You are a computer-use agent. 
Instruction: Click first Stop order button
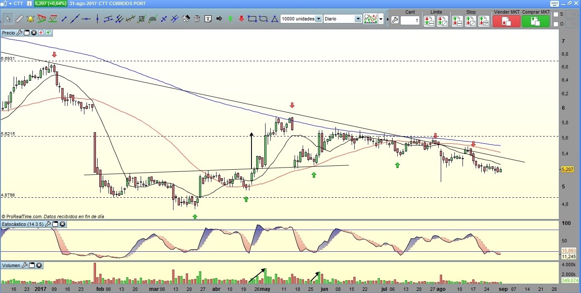(457, 21)
